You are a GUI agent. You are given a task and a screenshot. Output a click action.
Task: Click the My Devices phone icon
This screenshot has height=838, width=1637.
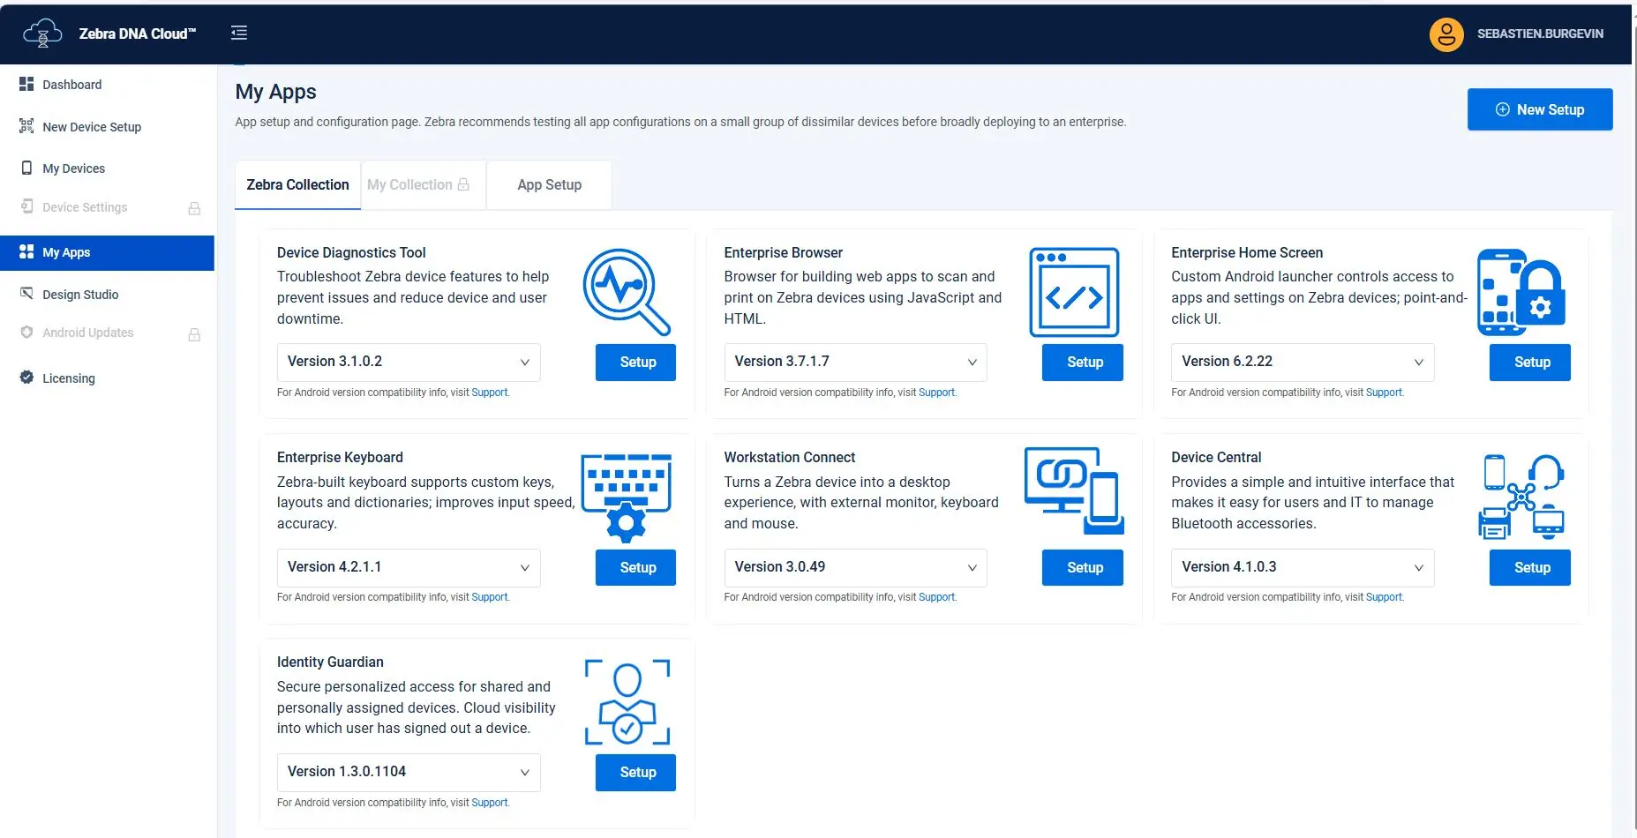click(x=26, y=168)
